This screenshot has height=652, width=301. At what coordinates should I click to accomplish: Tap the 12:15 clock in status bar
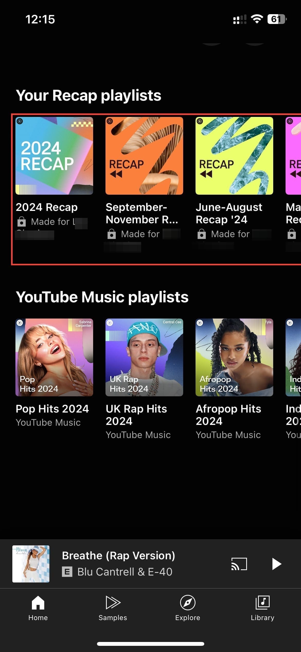pyautogui.click(x=40, y=19)
